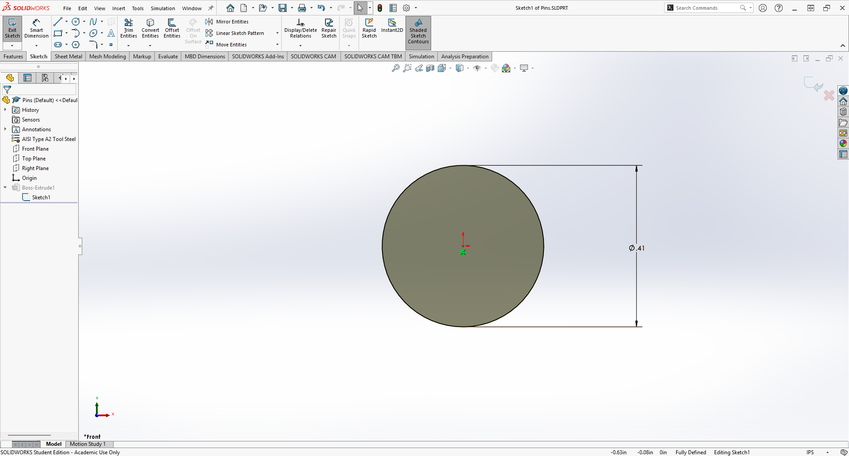
Task: Click the Previous View icon
Action: [x=419, y=68]
